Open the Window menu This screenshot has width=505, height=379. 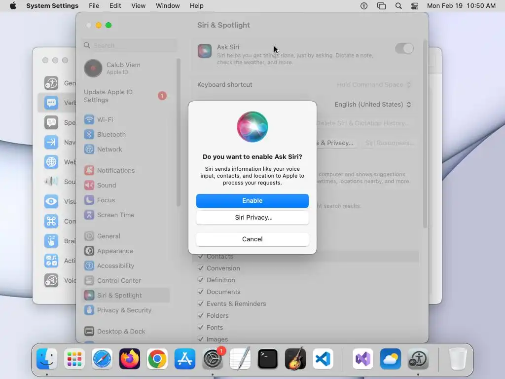[x=168, y=6]
